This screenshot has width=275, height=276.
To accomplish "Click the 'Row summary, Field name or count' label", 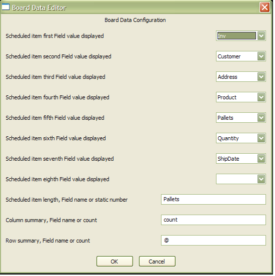I will point(47,241).
